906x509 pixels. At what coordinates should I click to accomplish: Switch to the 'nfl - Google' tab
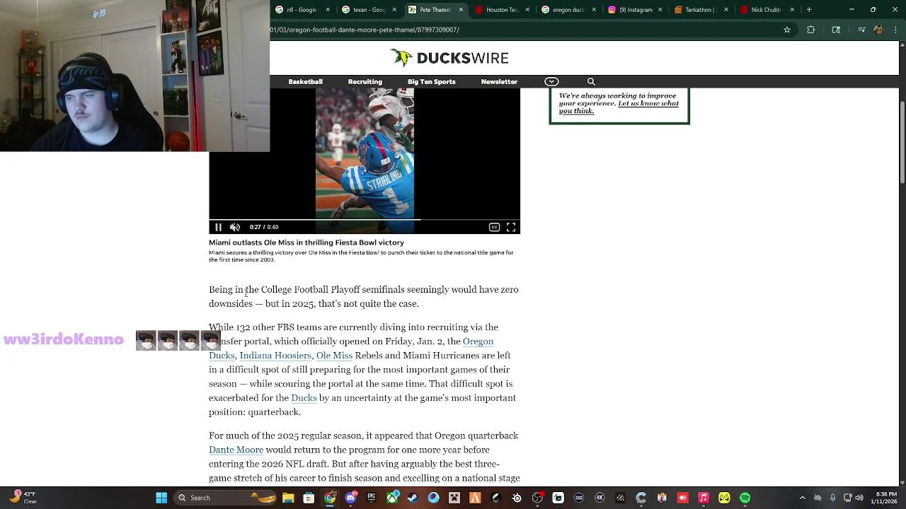[x=302, y=10]
